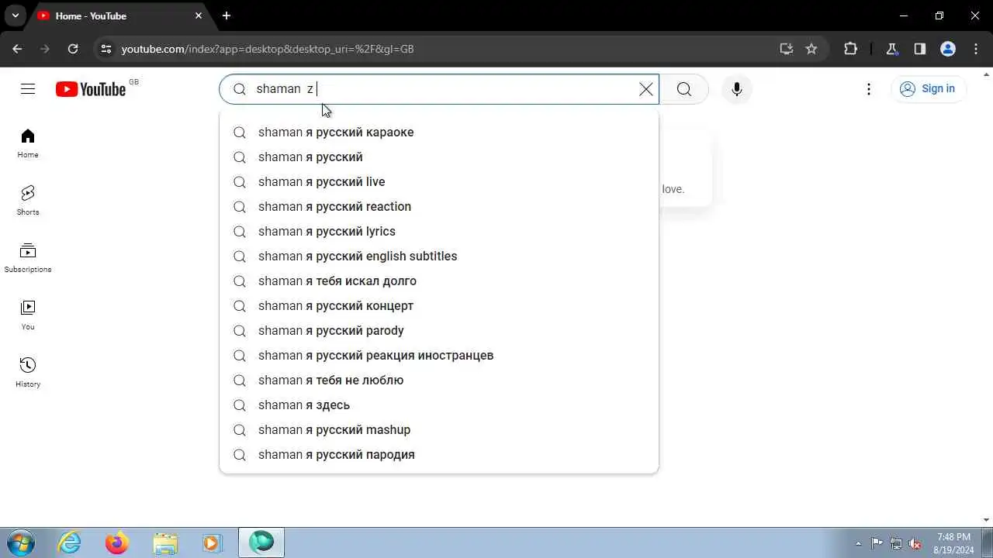Select suggestion 'shaman я русский mashup'
Screen dimensions: 993x558
click(439, 429)
